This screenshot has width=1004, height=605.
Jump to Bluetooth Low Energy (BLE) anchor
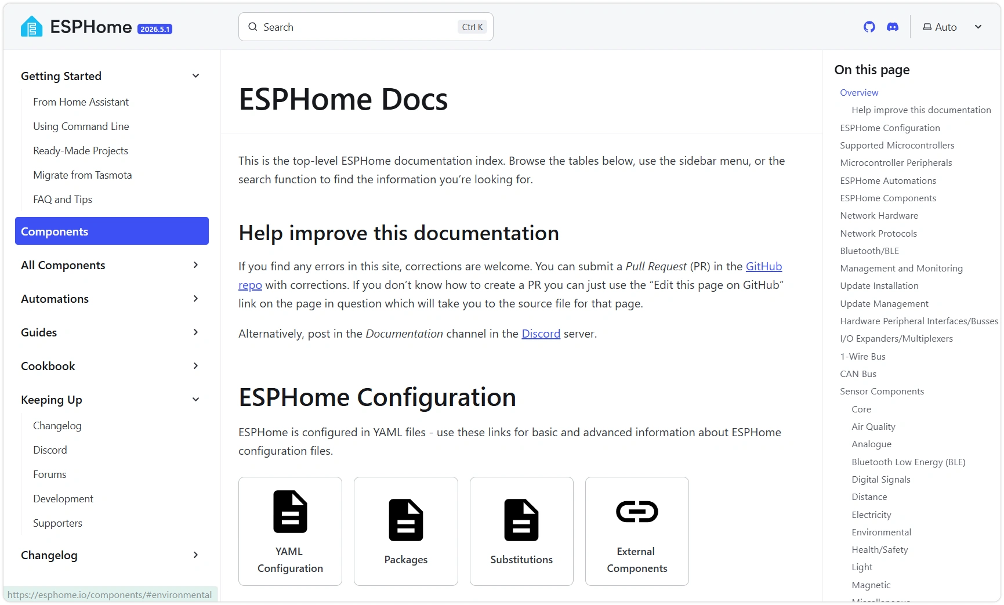point(908,462)
